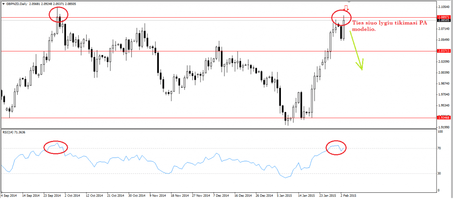Click the 16 Dec 2014 date label
The height and width of the screenshot is (199, 453).
pos(243,195)
